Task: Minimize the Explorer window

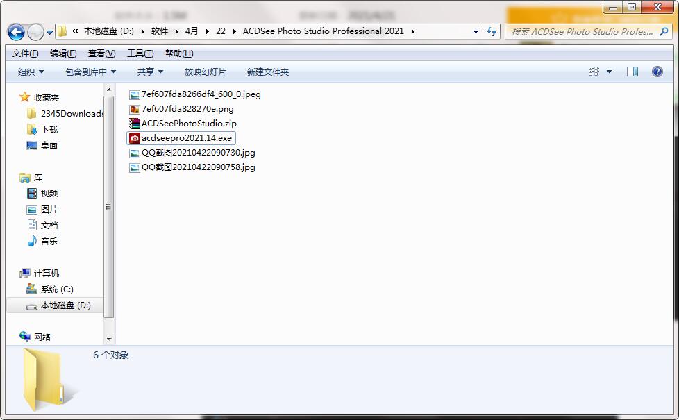Action: [613, 8]
